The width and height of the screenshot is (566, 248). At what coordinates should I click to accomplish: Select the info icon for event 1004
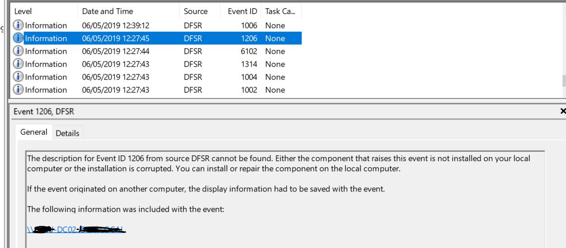(19, 77)
